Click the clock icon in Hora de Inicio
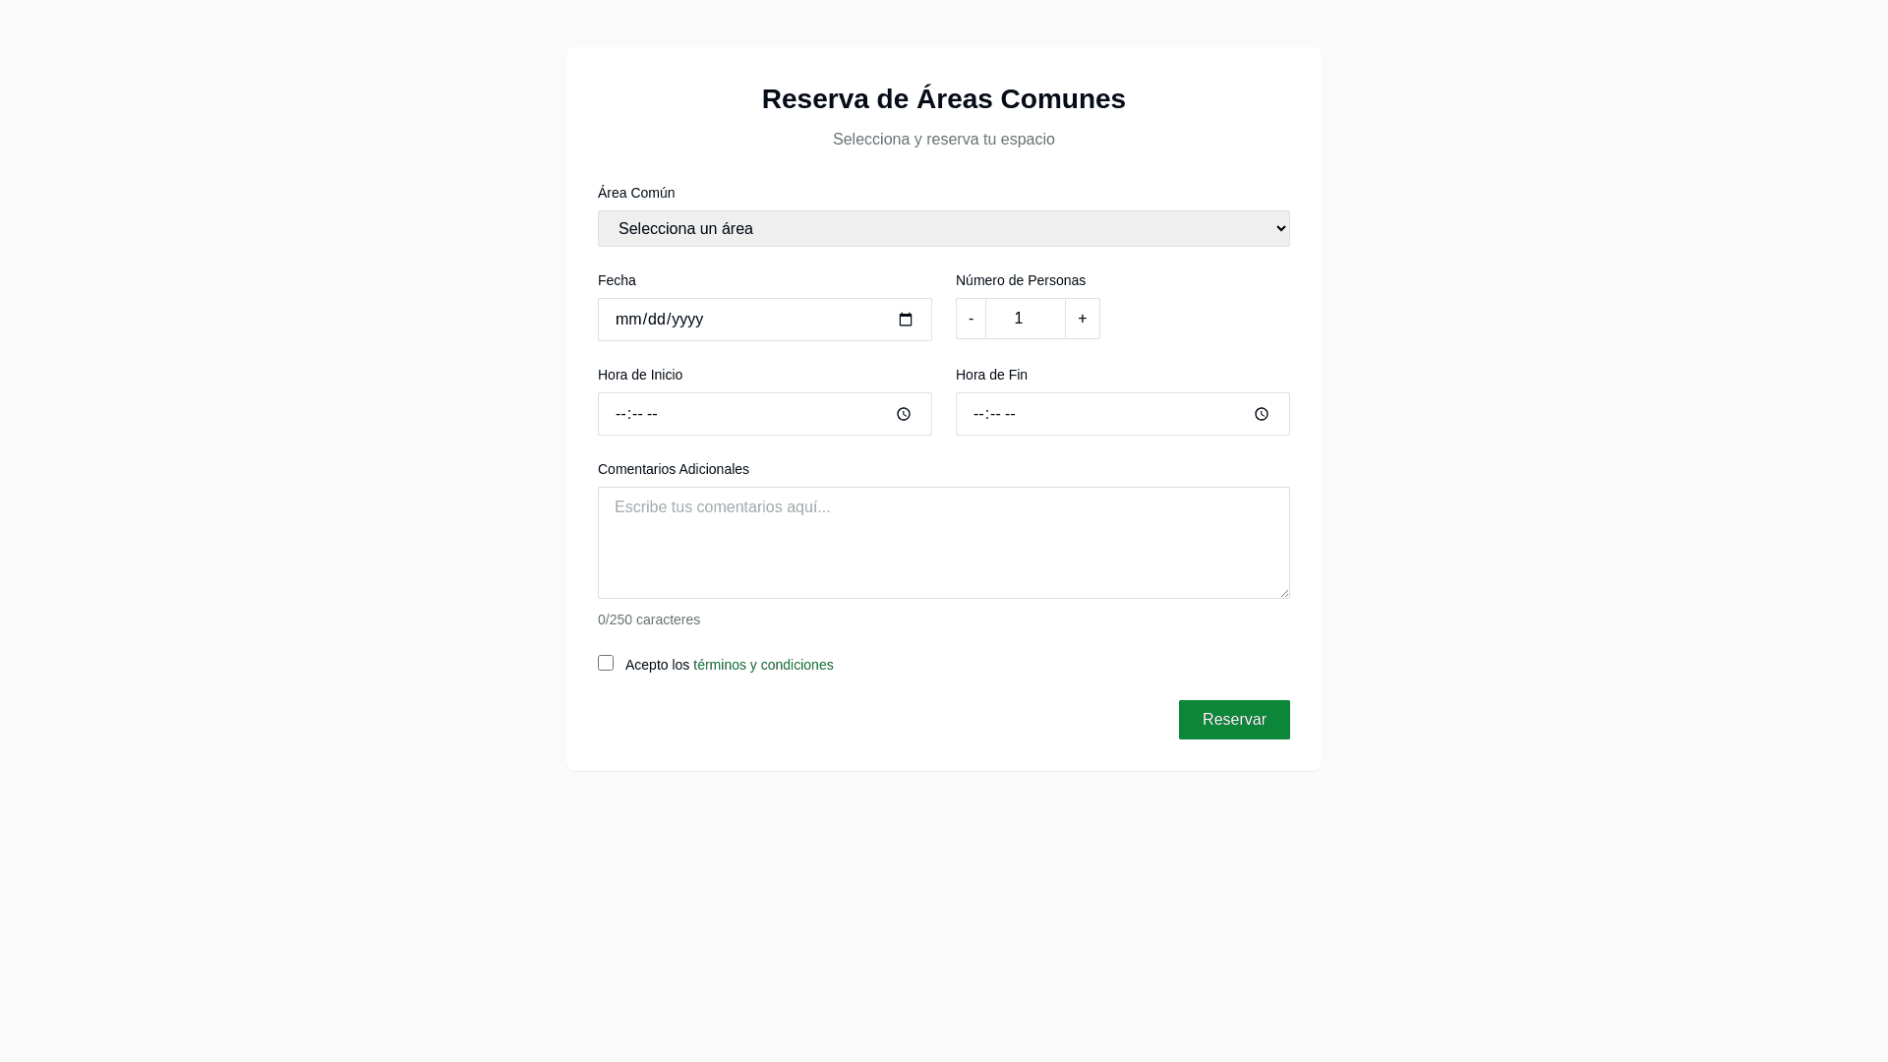The image size is (1888, 1062). 904,414
